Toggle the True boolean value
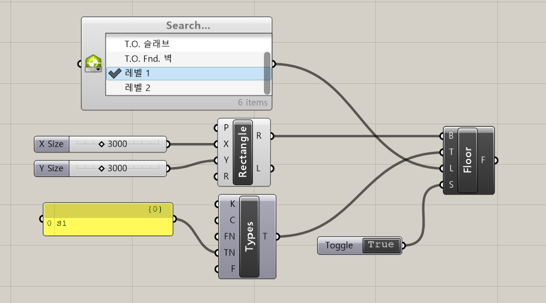 381,245
